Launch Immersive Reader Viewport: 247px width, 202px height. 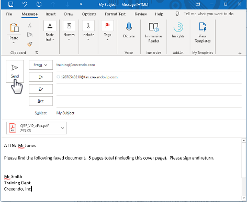pyautogui.click(x=153, y=33)
